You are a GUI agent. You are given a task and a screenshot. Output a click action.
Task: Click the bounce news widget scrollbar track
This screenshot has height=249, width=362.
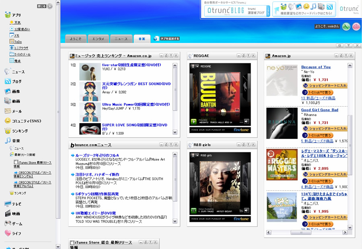[x=175, y=187]
